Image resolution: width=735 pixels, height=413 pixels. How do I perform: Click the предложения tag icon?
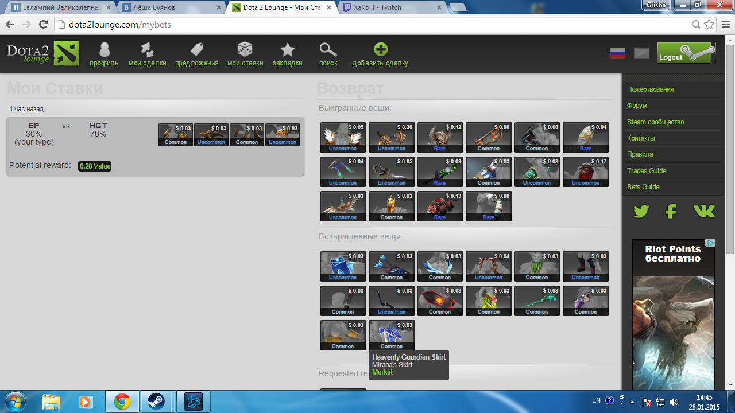point(197,50)
